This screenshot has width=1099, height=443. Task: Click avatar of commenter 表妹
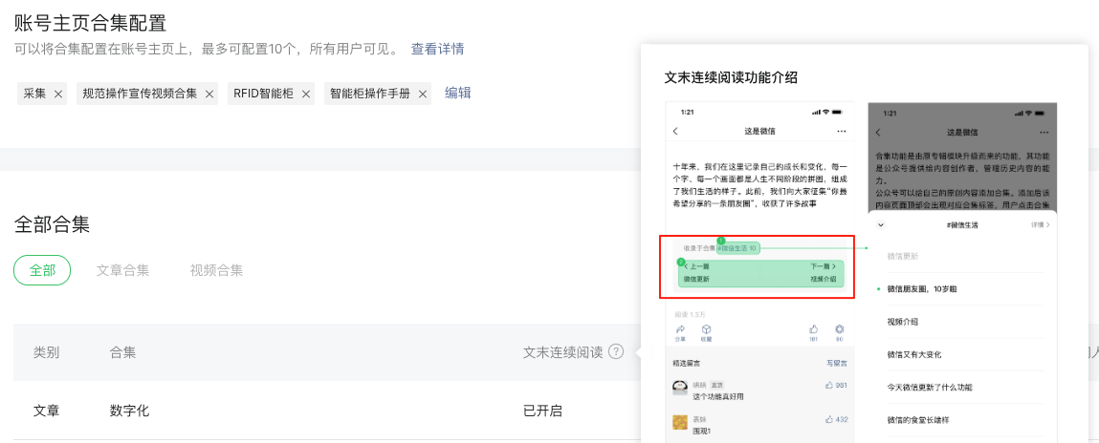(x=679, y=422)
